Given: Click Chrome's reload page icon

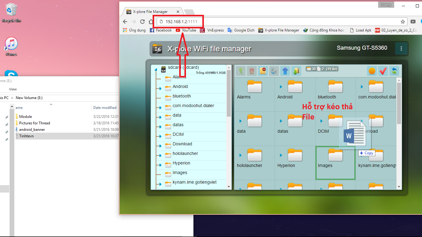Looking at the screenshot, I should point(142,22).
